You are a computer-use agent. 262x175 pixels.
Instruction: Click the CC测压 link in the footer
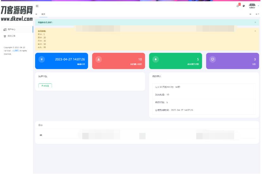pos(16,51)
